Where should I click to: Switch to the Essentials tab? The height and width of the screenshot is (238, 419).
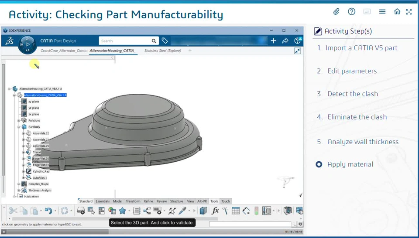pos(103,201)
